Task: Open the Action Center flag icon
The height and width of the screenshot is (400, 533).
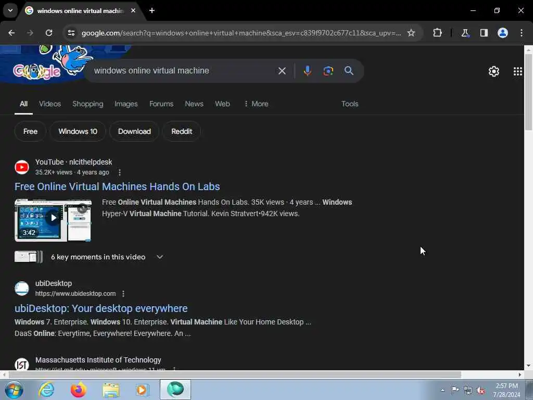Action: click(455, 390)
